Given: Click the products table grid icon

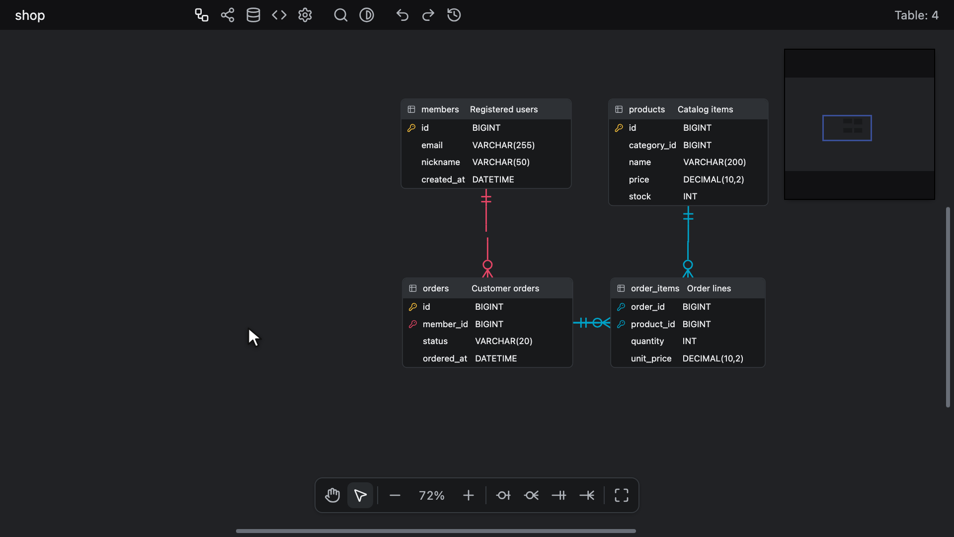Looking at the screenshot, I should point(619,109).
